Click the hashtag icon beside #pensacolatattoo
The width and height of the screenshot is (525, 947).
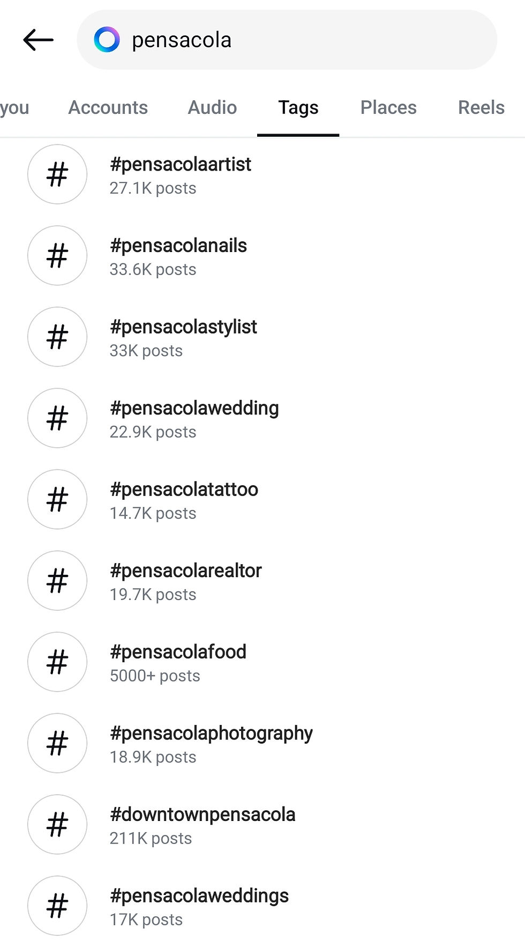pos(57,499)
